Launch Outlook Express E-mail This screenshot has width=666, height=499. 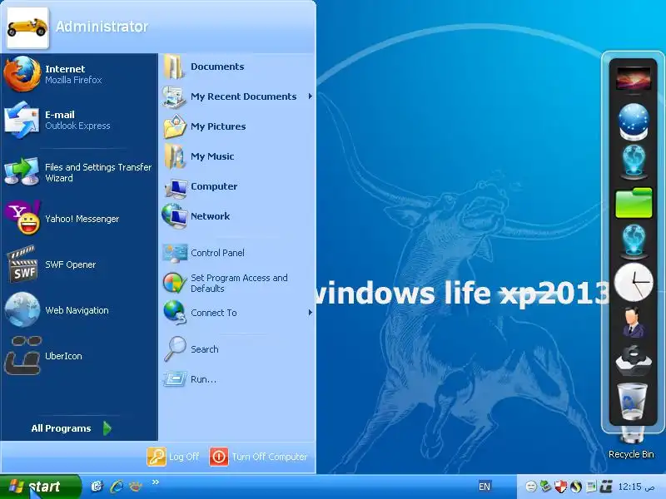pos(79,120)
